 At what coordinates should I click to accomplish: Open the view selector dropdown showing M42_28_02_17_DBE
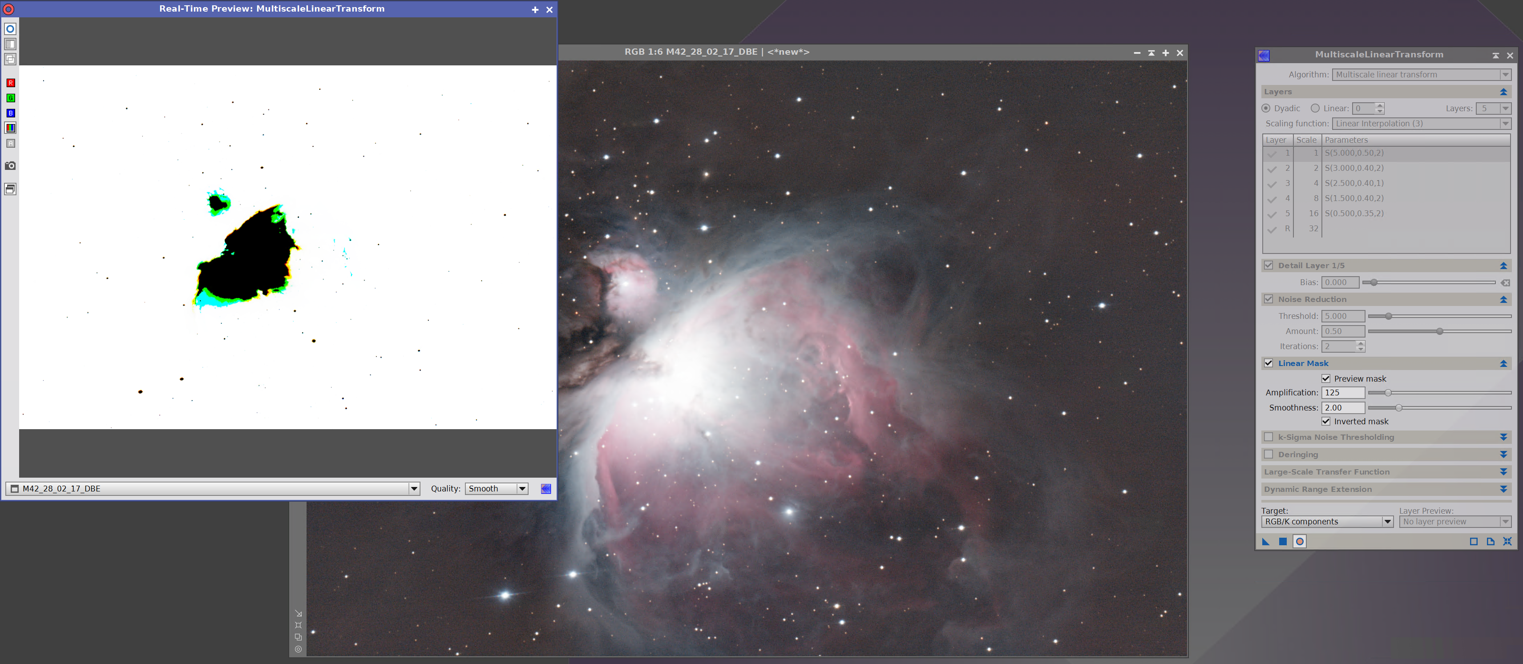213,488
